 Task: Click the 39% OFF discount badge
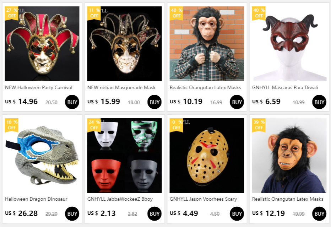259,125
